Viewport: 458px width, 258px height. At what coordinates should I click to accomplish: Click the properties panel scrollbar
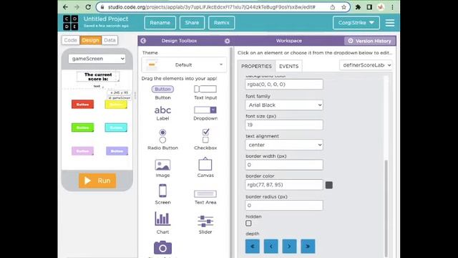click(x=386, y=209)
